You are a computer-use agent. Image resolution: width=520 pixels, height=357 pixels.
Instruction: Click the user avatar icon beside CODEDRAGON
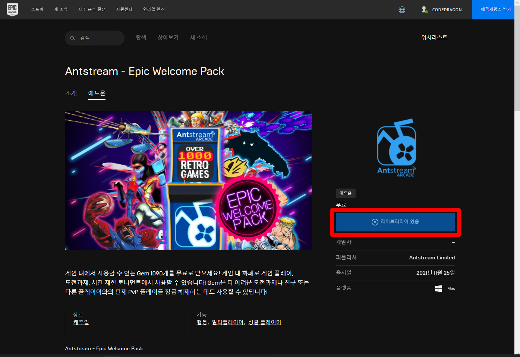(x=424, y=10)
